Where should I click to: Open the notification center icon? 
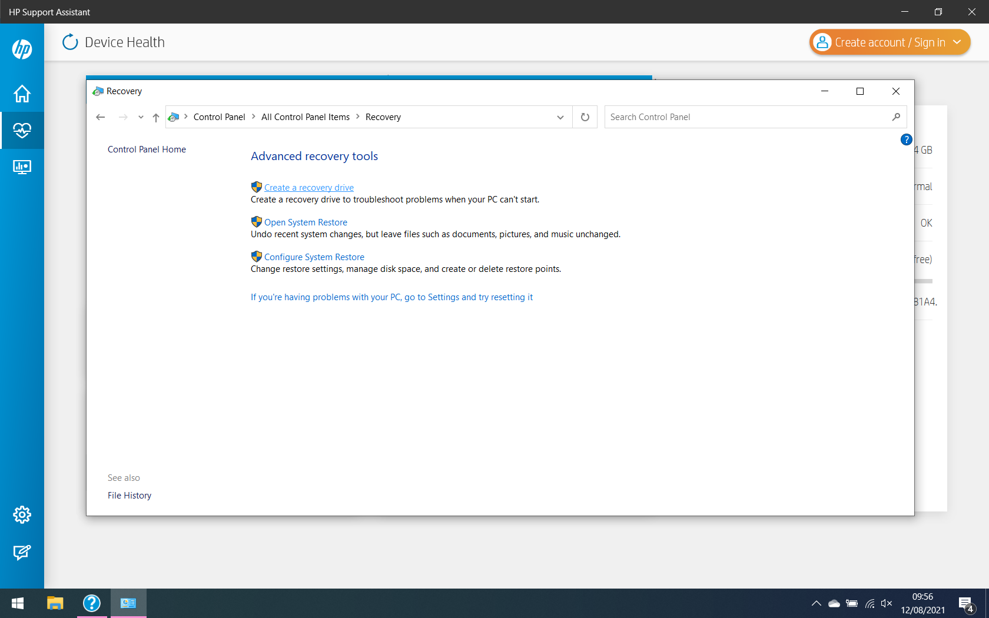[x=967, y=604]
